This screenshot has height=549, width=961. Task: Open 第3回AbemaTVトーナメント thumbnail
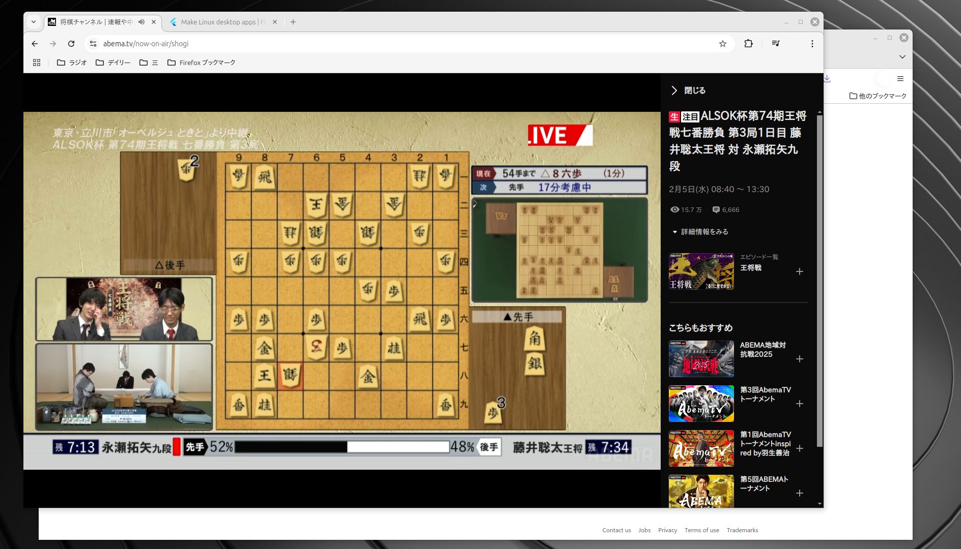(701, 404)
